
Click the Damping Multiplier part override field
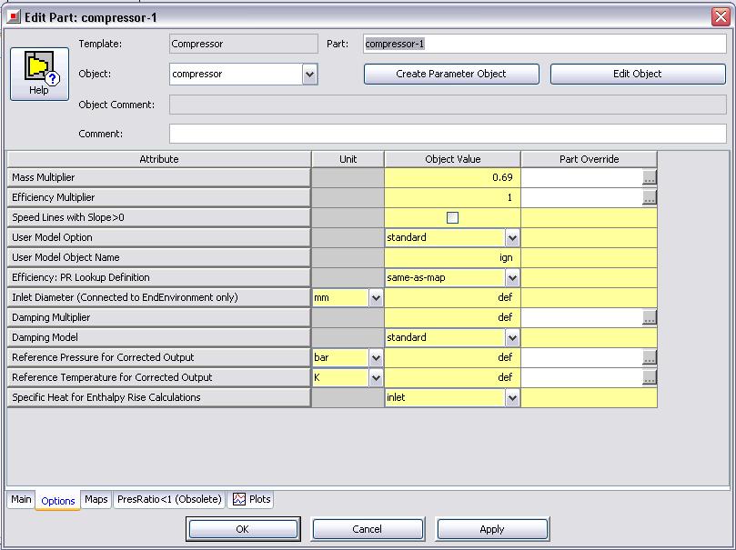pyautogui.click(x=581, y=317)
